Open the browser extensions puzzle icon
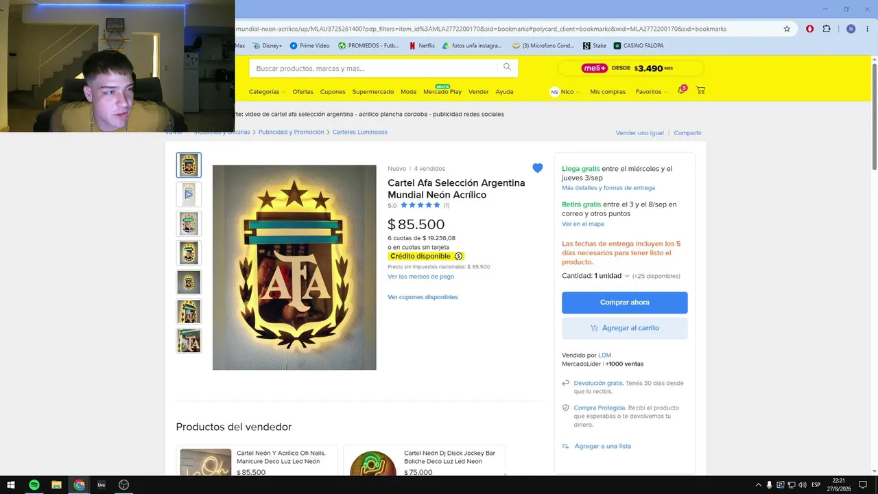878x494 pixels. 827,29
